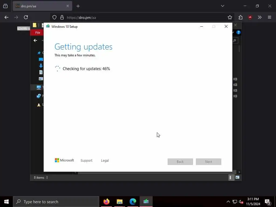Go back in the File Explorer window
This screenshot has width=276, height=207.
[35, 40]
